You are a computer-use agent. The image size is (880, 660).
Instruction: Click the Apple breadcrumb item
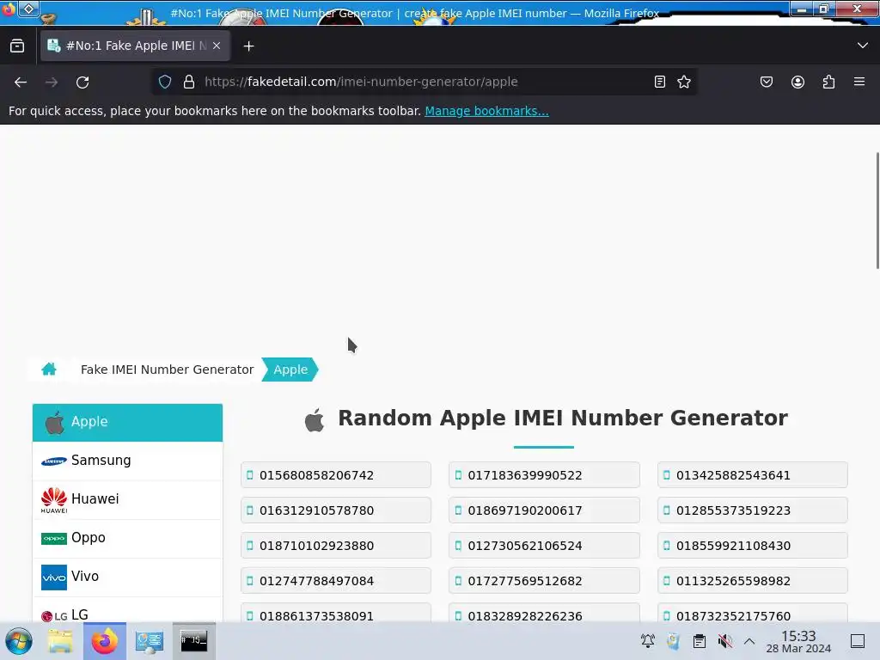point(290,370)
